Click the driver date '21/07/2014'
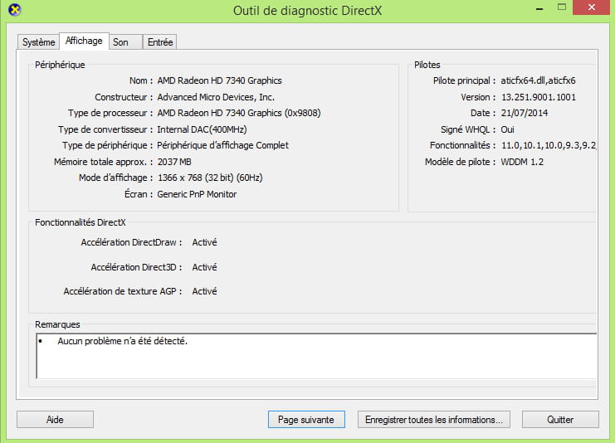615x443 pixels. 525,113
